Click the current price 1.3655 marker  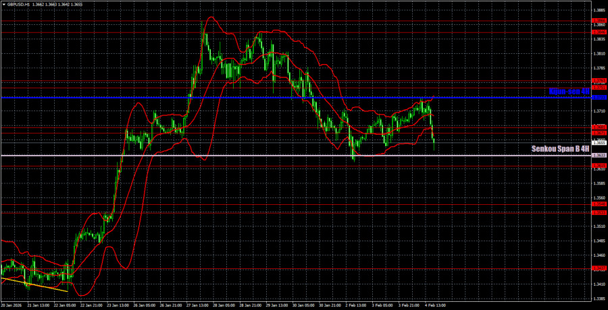[x=599, y=143]
